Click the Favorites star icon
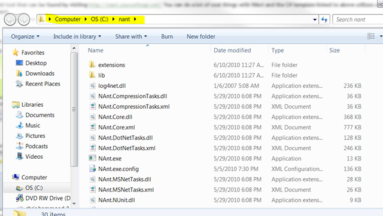The height and width of the screenshot is (216, 383). tap(16, 53)
